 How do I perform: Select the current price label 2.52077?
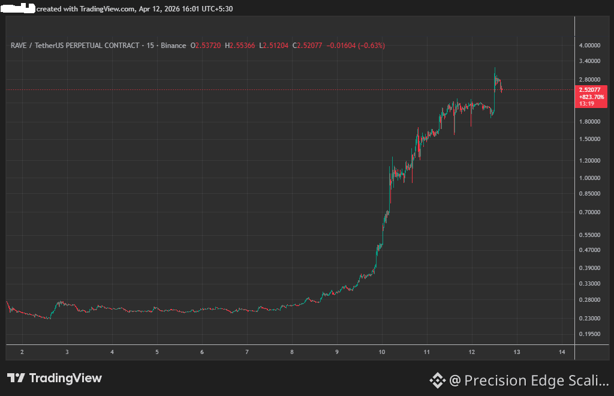590,89
